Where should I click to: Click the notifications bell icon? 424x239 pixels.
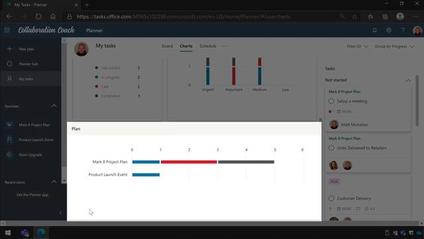point(374,30)
